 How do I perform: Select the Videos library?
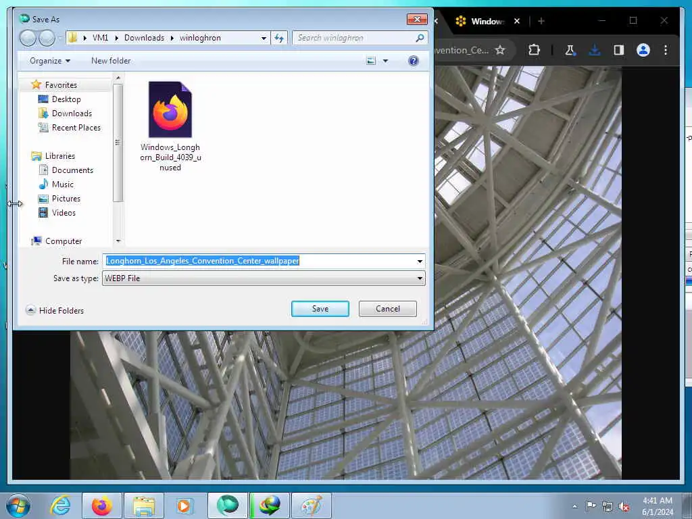64,213
